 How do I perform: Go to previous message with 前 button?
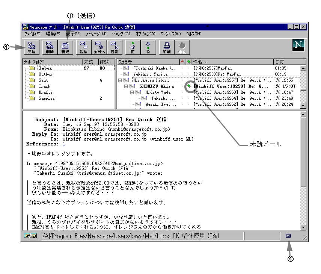pyautogui.click(x=133, y=47)
